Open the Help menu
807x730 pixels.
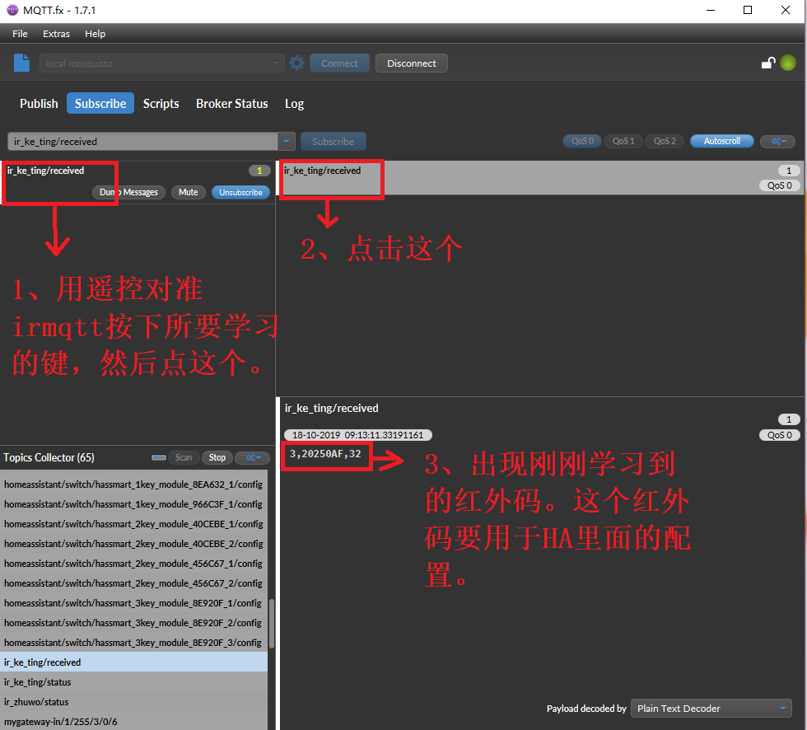click(x=95, y=34)
